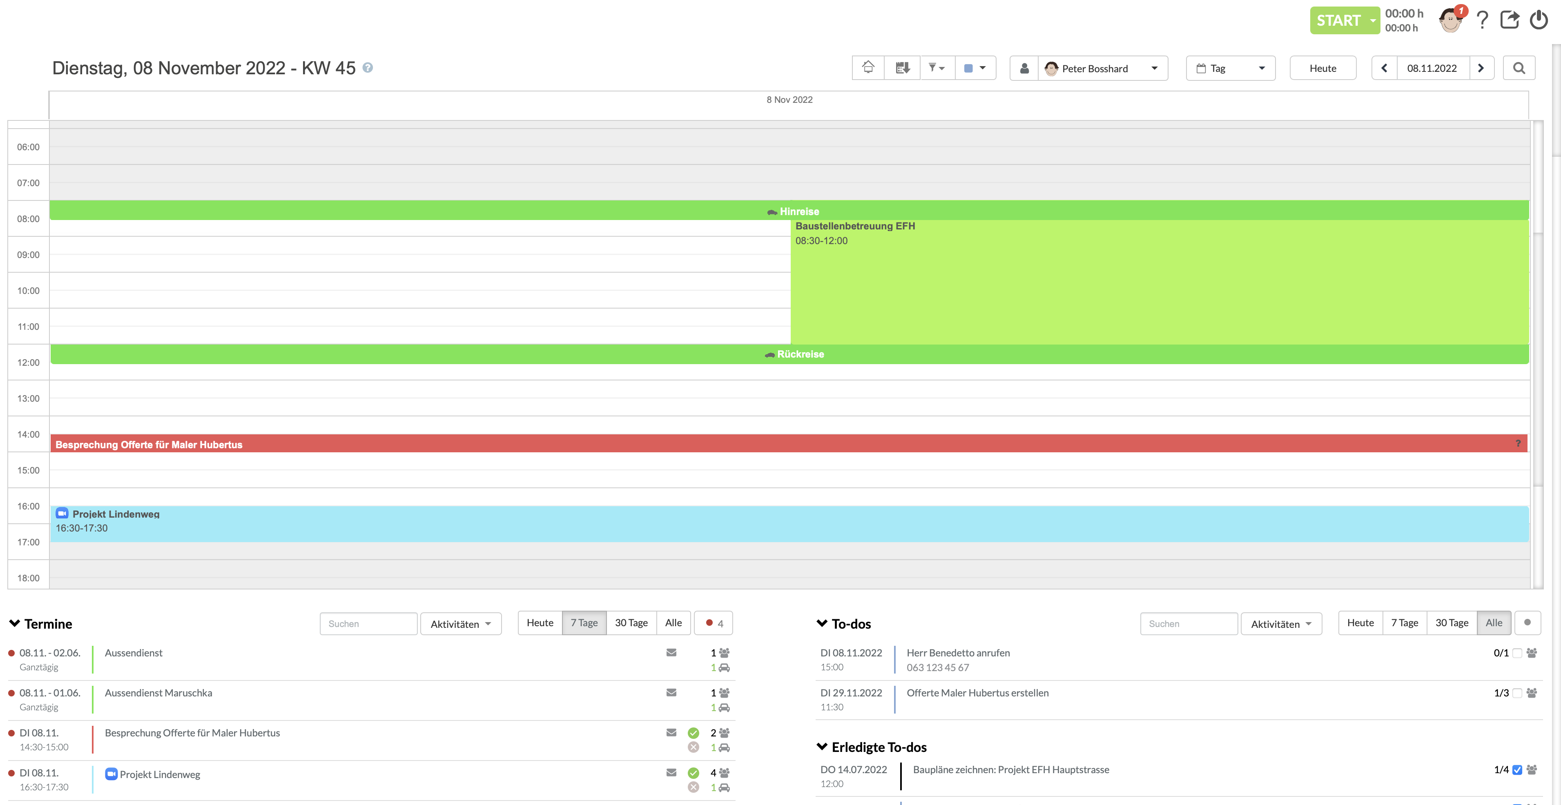Check the Offerte Maler Hubertus erstellen checkbox

point(1517,693)
